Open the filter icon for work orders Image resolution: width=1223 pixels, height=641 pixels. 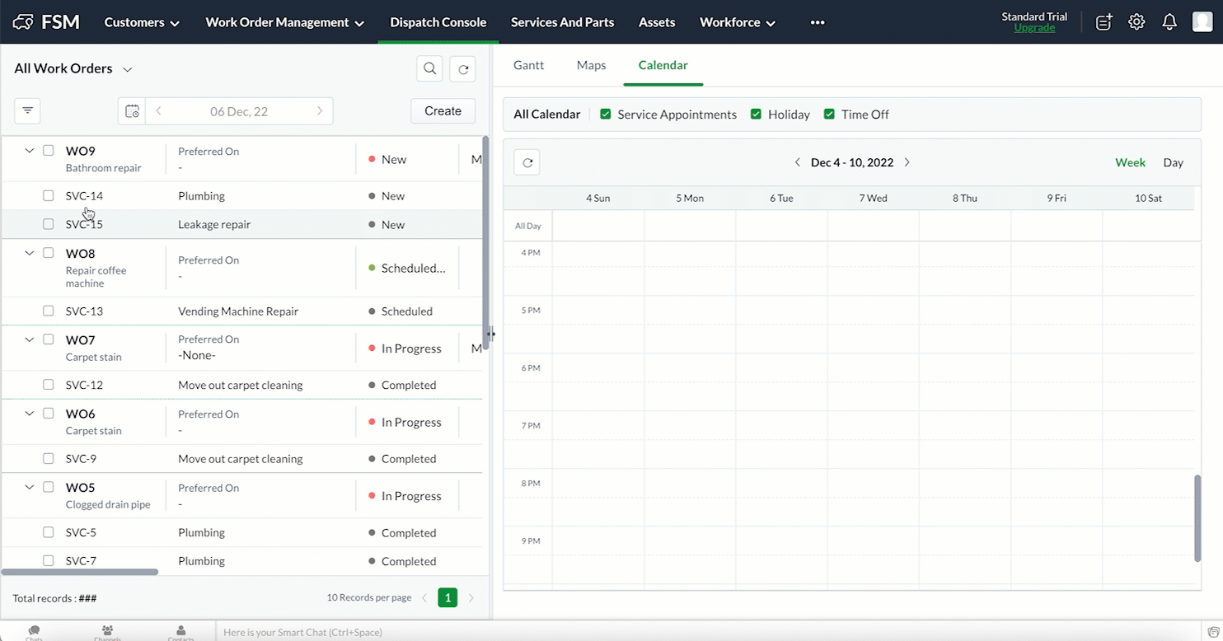coord(27,110)
